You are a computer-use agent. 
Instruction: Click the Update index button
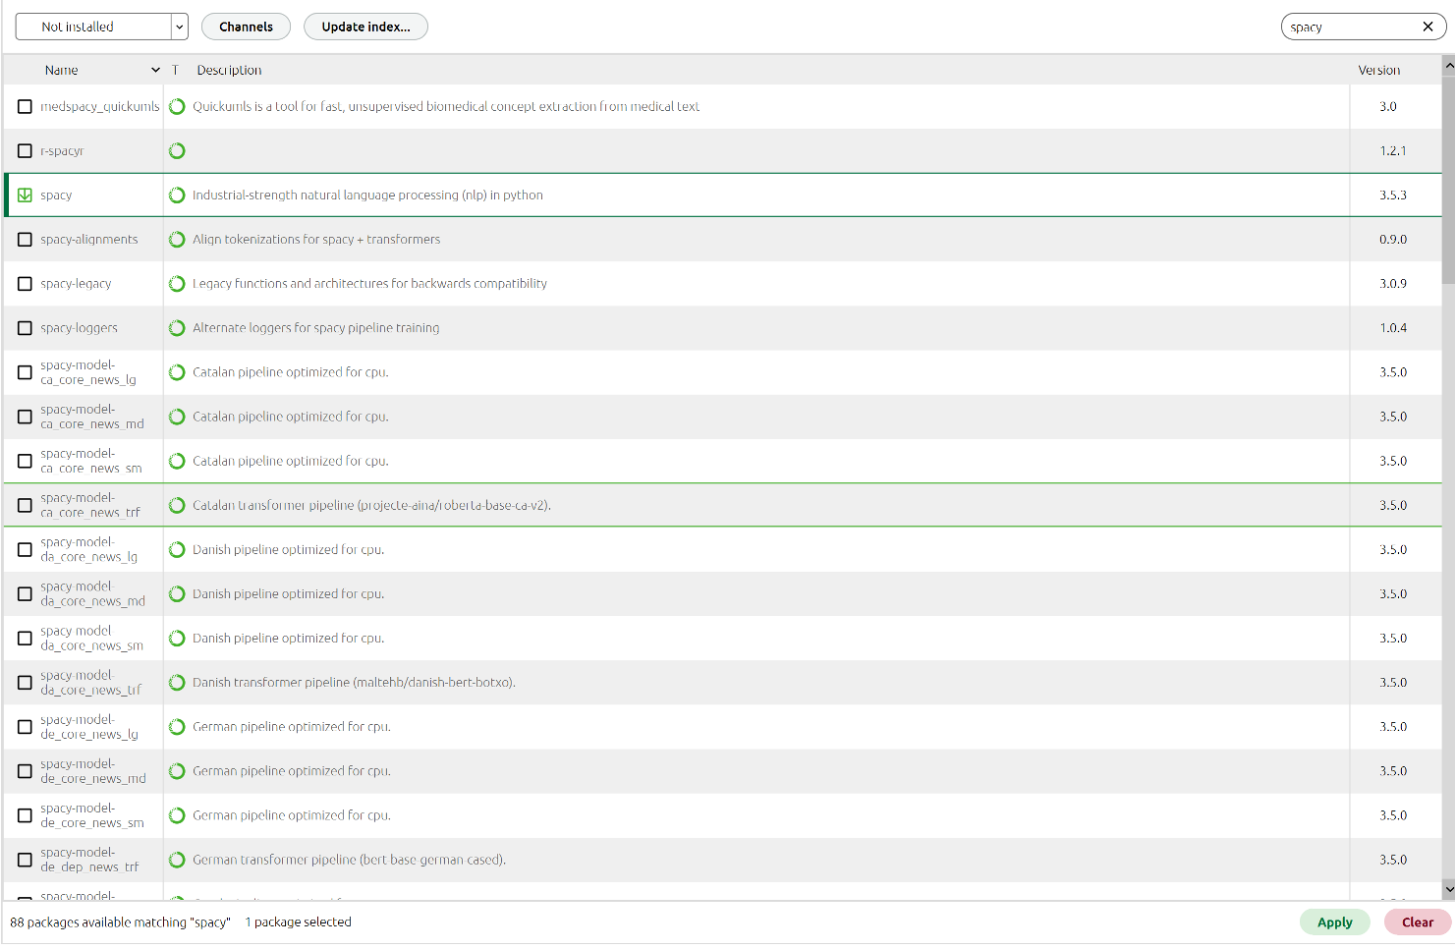365,28
